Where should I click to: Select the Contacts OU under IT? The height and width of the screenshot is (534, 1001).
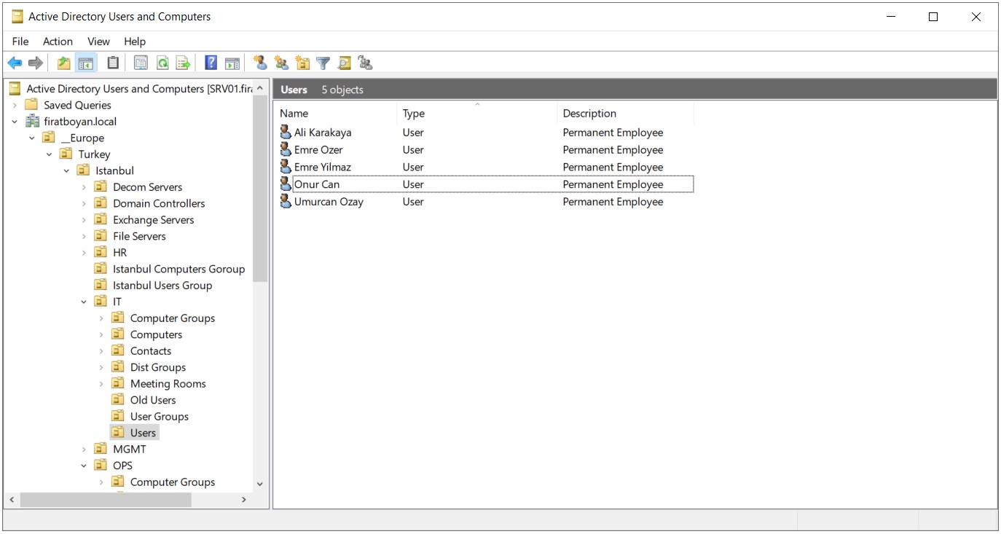click(x=151, y=351)
